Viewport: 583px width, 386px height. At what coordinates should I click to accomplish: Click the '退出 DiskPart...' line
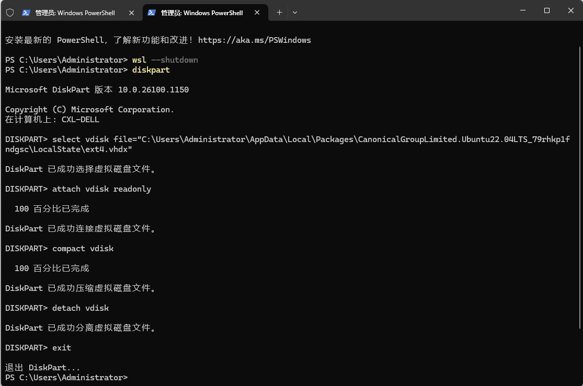click(x=43, y=368)
